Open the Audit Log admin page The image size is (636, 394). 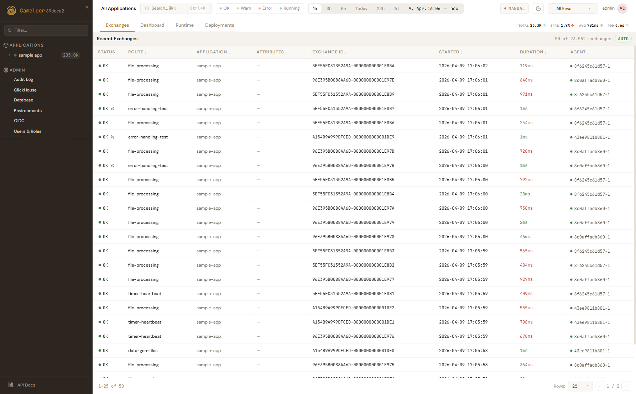24,79
